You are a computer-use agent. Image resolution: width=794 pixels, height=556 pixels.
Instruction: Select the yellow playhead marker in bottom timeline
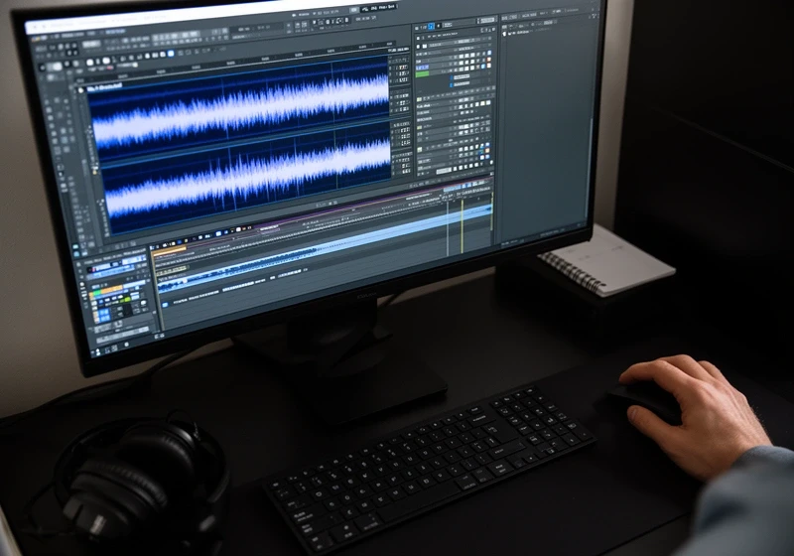[462, 225]
